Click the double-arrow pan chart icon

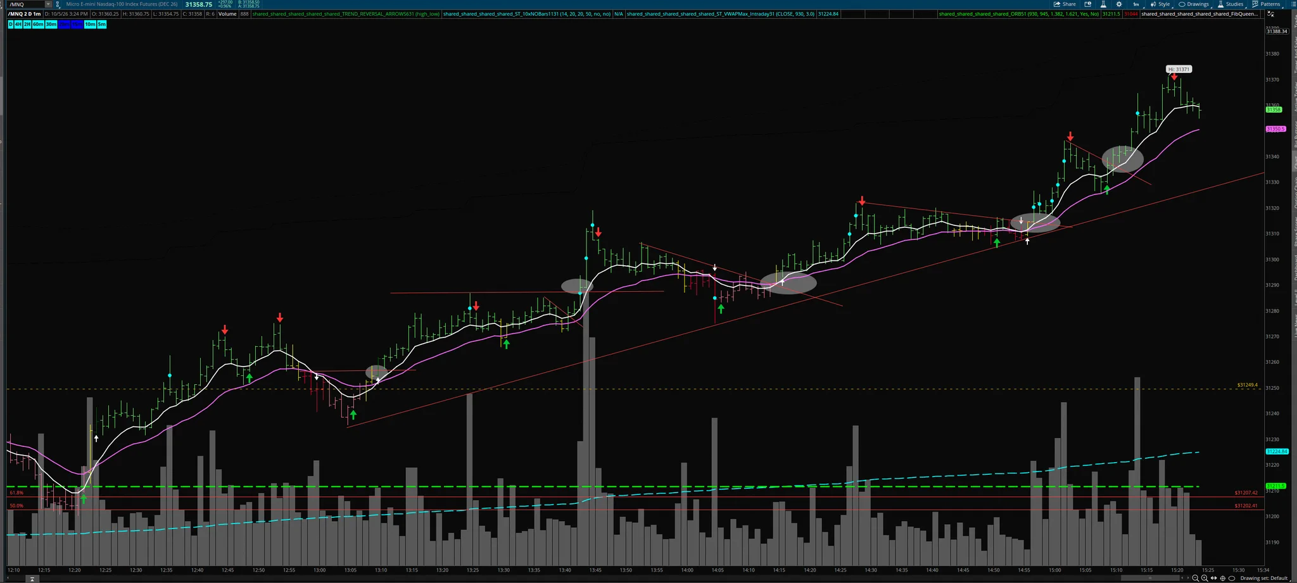coord(1214,578)
